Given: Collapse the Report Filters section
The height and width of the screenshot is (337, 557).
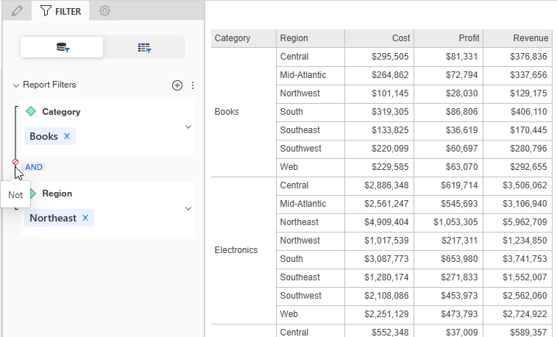Looking at the screenshot, I should pyautogui.click(x=16, y=85).
